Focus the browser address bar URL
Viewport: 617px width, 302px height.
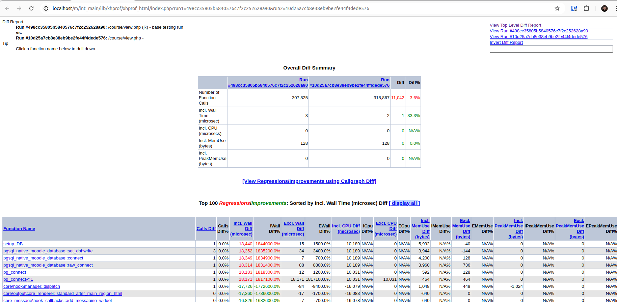(x=211, y=8)
